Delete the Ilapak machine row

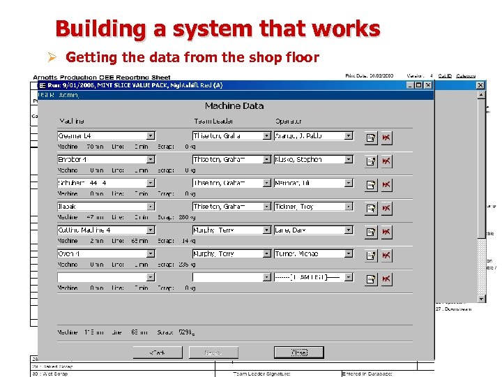point(386,208)
